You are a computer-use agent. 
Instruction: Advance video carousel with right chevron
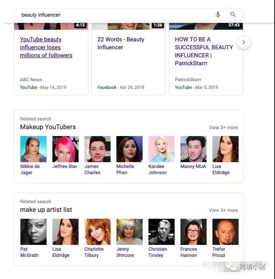click(x=244, y=42)
